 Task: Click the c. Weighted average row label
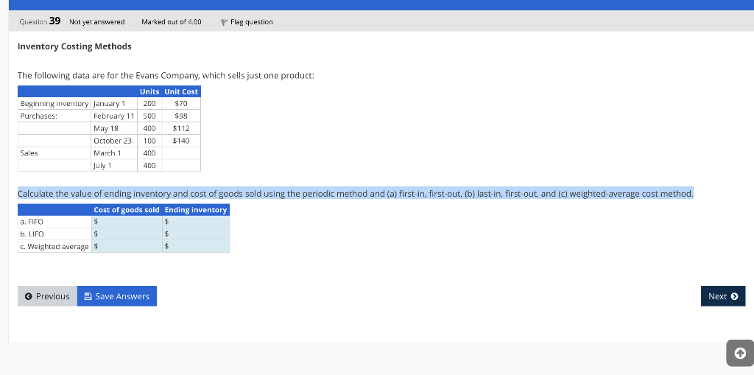[54, 247]
